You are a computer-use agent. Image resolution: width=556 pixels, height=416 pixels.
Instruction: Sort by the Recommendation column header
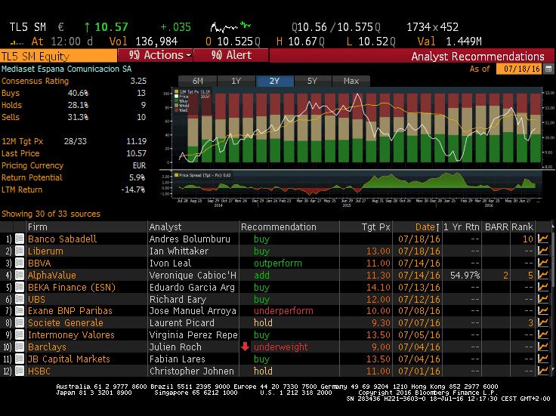point(289,226)
